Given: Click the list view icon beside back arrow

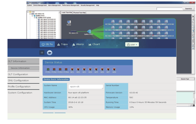Looking at the screenshot, I should [x=42, y=53].
